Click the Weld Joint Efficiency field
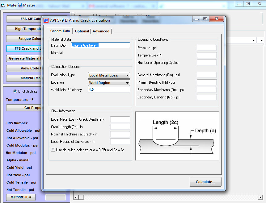 coord(109,90)
